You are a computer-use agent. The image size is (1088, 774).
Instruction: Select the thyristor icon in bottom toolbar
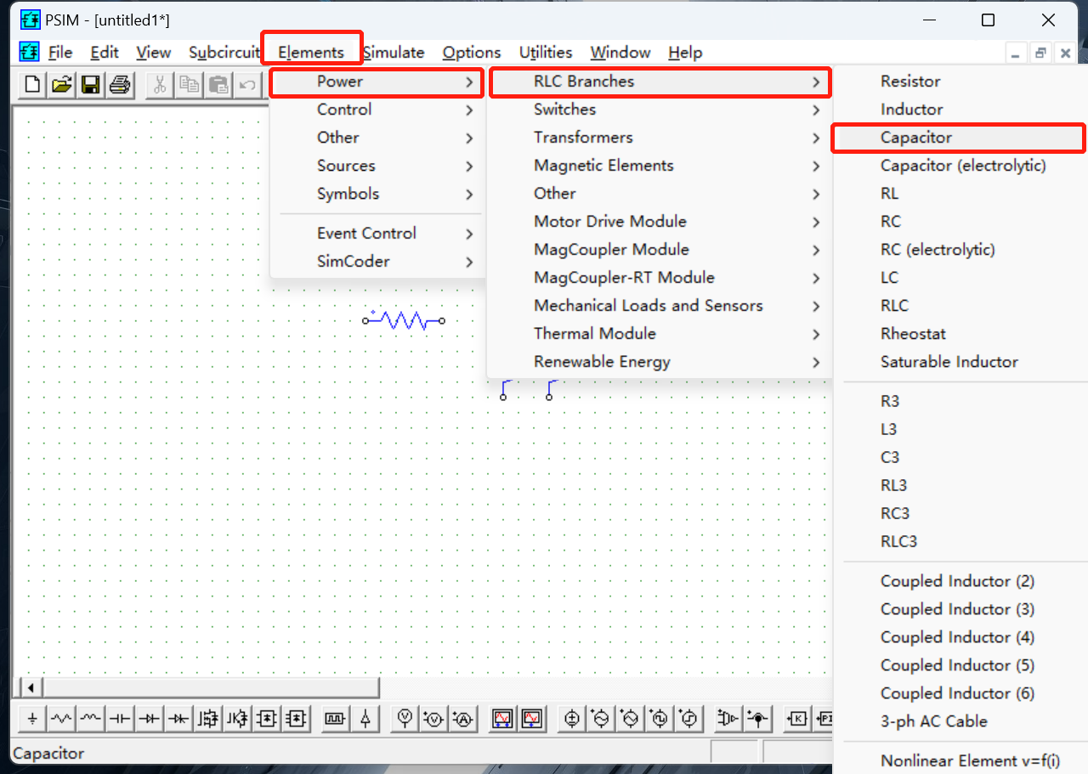tap(178, 719)
